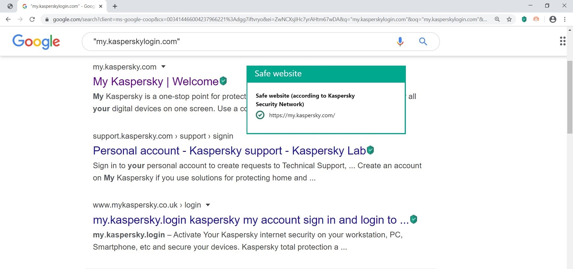
Task: View site info via the lock icon
Action: point(47,19)
